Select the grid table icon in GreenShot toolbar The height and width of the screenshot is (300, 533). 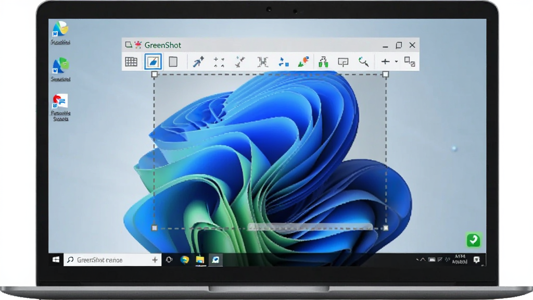coord(131,62)
